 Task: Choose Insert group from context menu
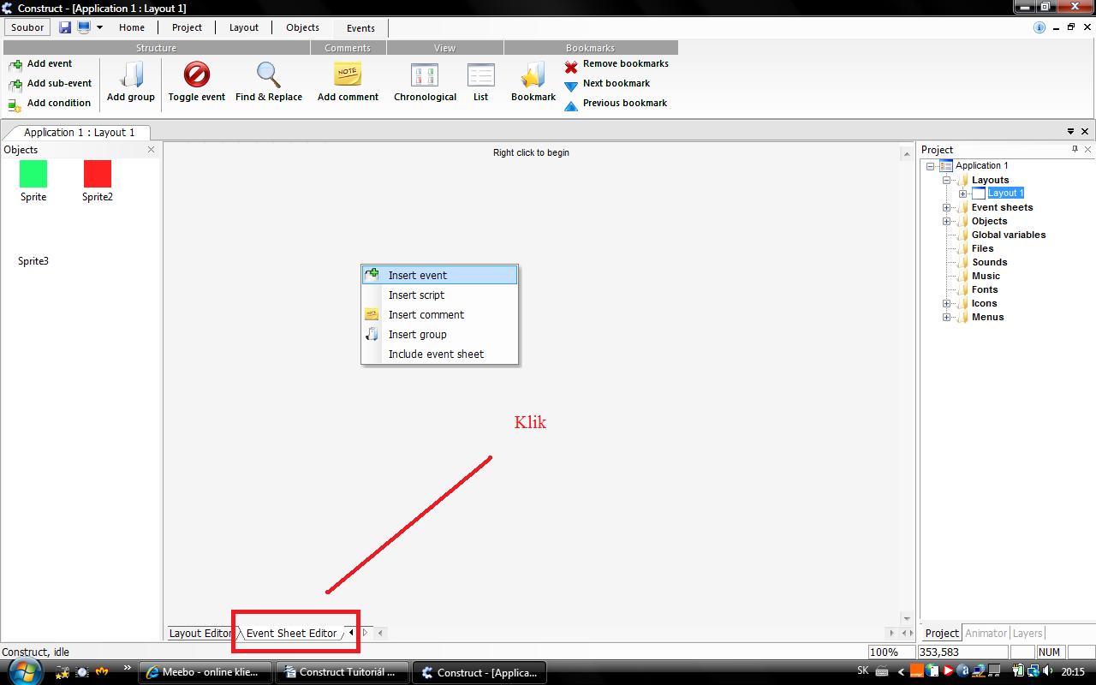point(440,334)
